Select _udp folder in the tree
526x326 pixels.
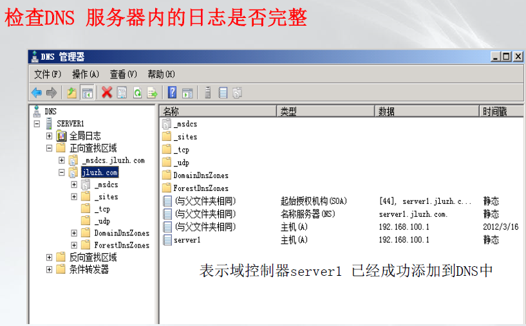point(102,221)
